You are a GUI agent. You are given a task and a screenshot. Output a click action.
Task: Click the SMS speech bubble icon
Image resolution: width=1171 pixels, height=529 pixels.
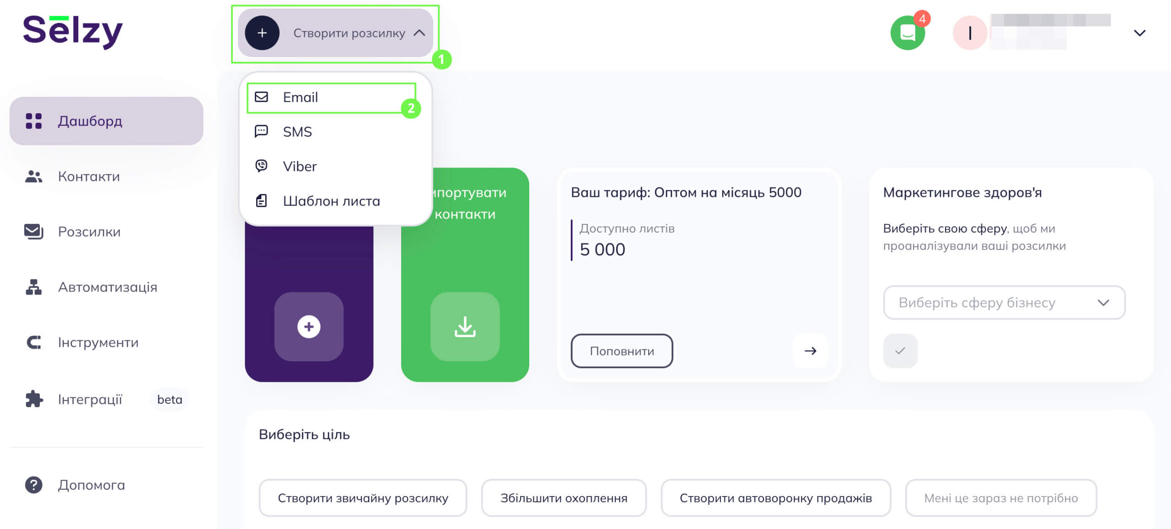pyautogui.click(x=261, y=132)
